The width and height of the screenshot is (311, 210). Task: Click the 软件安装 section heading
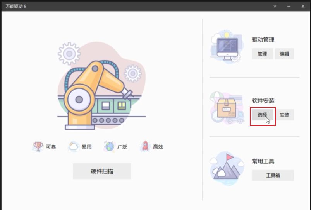(x=263, y=101)
